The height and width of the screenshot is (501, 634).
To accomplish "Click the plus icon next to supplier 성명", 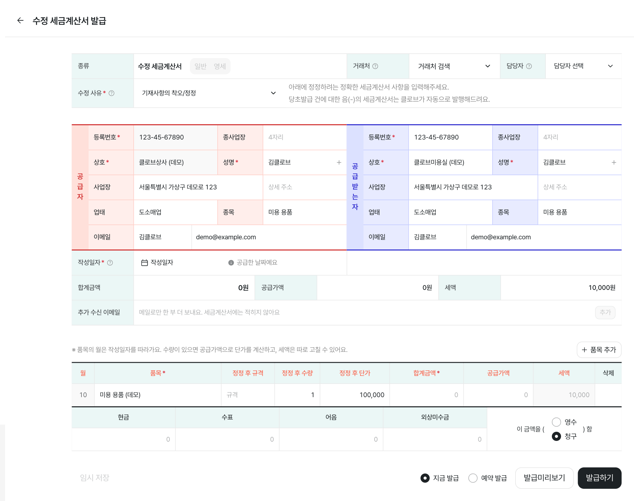I will click(339, 162).
